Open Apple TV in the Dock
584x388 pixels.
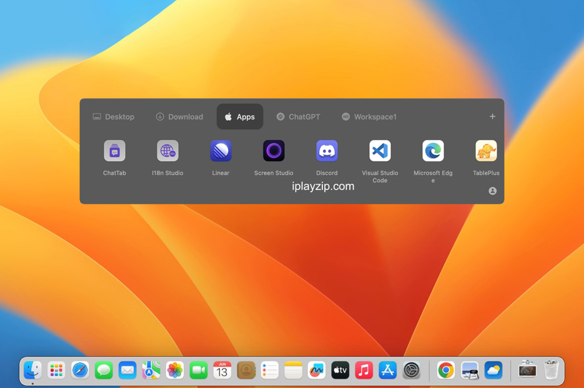pos(340,370)
